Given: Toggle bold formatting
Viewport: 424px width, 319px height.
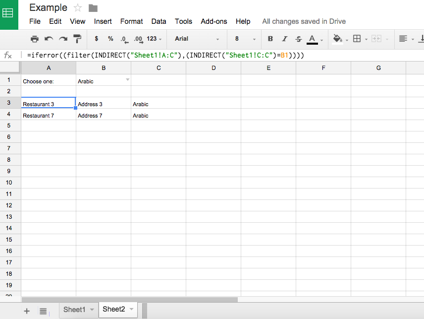Looking at the screenshot, I should (270, 39).
